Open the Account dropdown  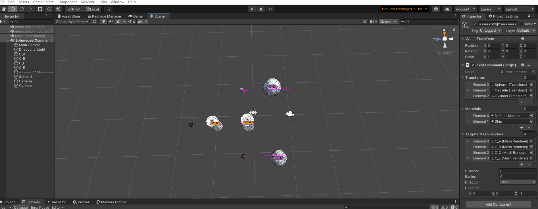(465, 9)
